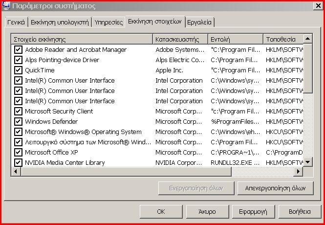Open the Γενικά tab
This screenshot has width=325, height=225.
16,22
